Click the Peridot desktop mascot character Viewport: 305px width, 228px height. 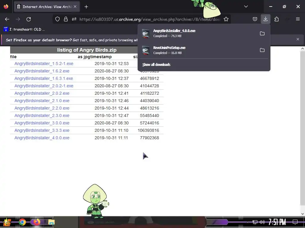(x=96, y=201)
